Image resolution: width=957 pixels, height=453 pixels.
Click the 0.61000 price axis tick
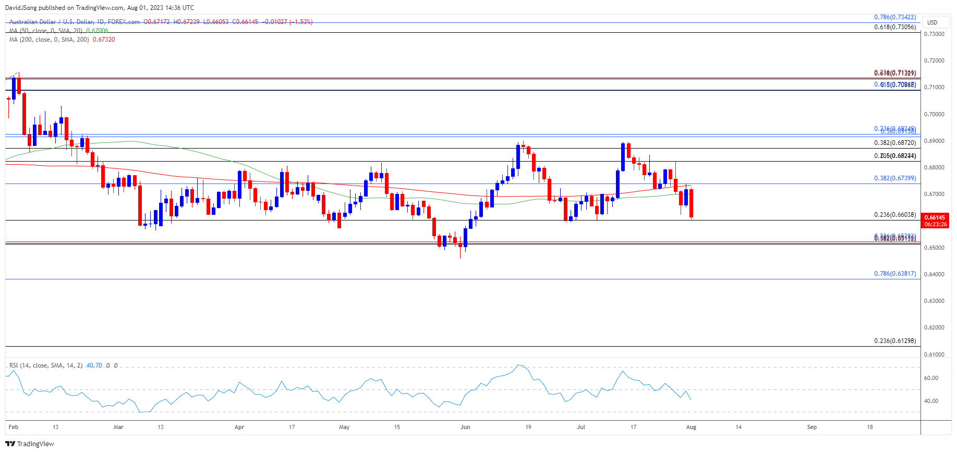tap(934, 354)
